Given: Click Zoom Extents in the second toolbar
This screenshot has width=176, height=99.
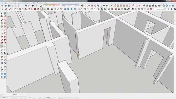Looking at the screenshot, I should 61,9.
